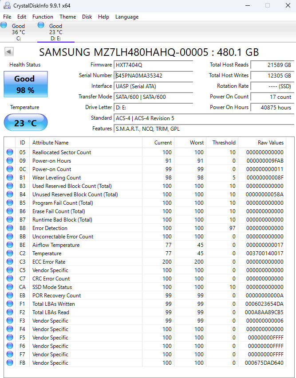Click status orb for Runtime Bad Block
This screenshot has width=296, height=378.
pos(10,220)
